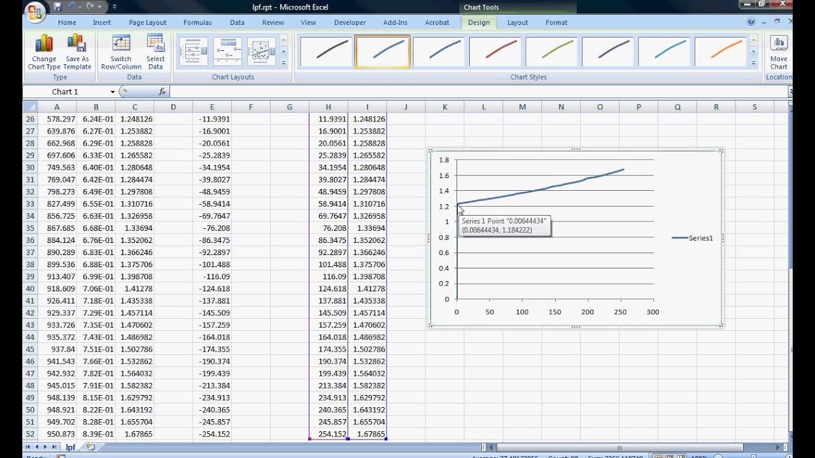The image size is (815, 458).
Task: Apply the third scatter chart layout
Action: click(x=261, y=52)
